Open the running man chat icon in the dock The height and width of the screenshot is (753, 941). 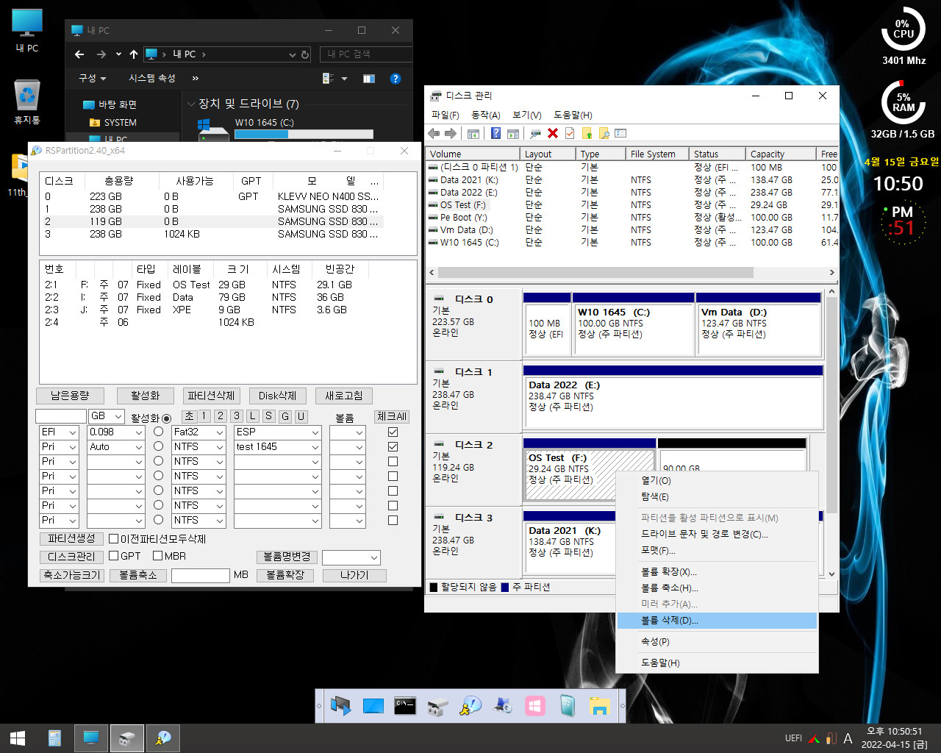click(470, 706)
